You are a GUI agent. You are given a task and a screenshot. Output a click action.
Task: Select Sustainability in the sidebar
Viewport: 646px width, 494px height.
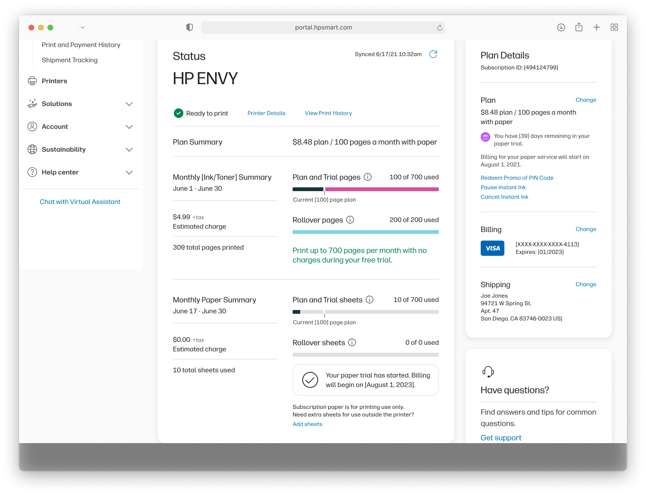coord(64,149)
